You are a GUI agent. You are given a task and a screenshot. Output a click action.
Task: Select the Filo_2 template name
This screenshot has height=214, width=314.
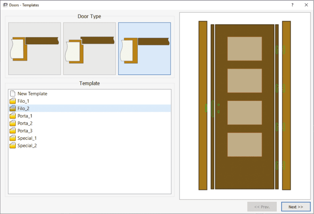(23, 109)
